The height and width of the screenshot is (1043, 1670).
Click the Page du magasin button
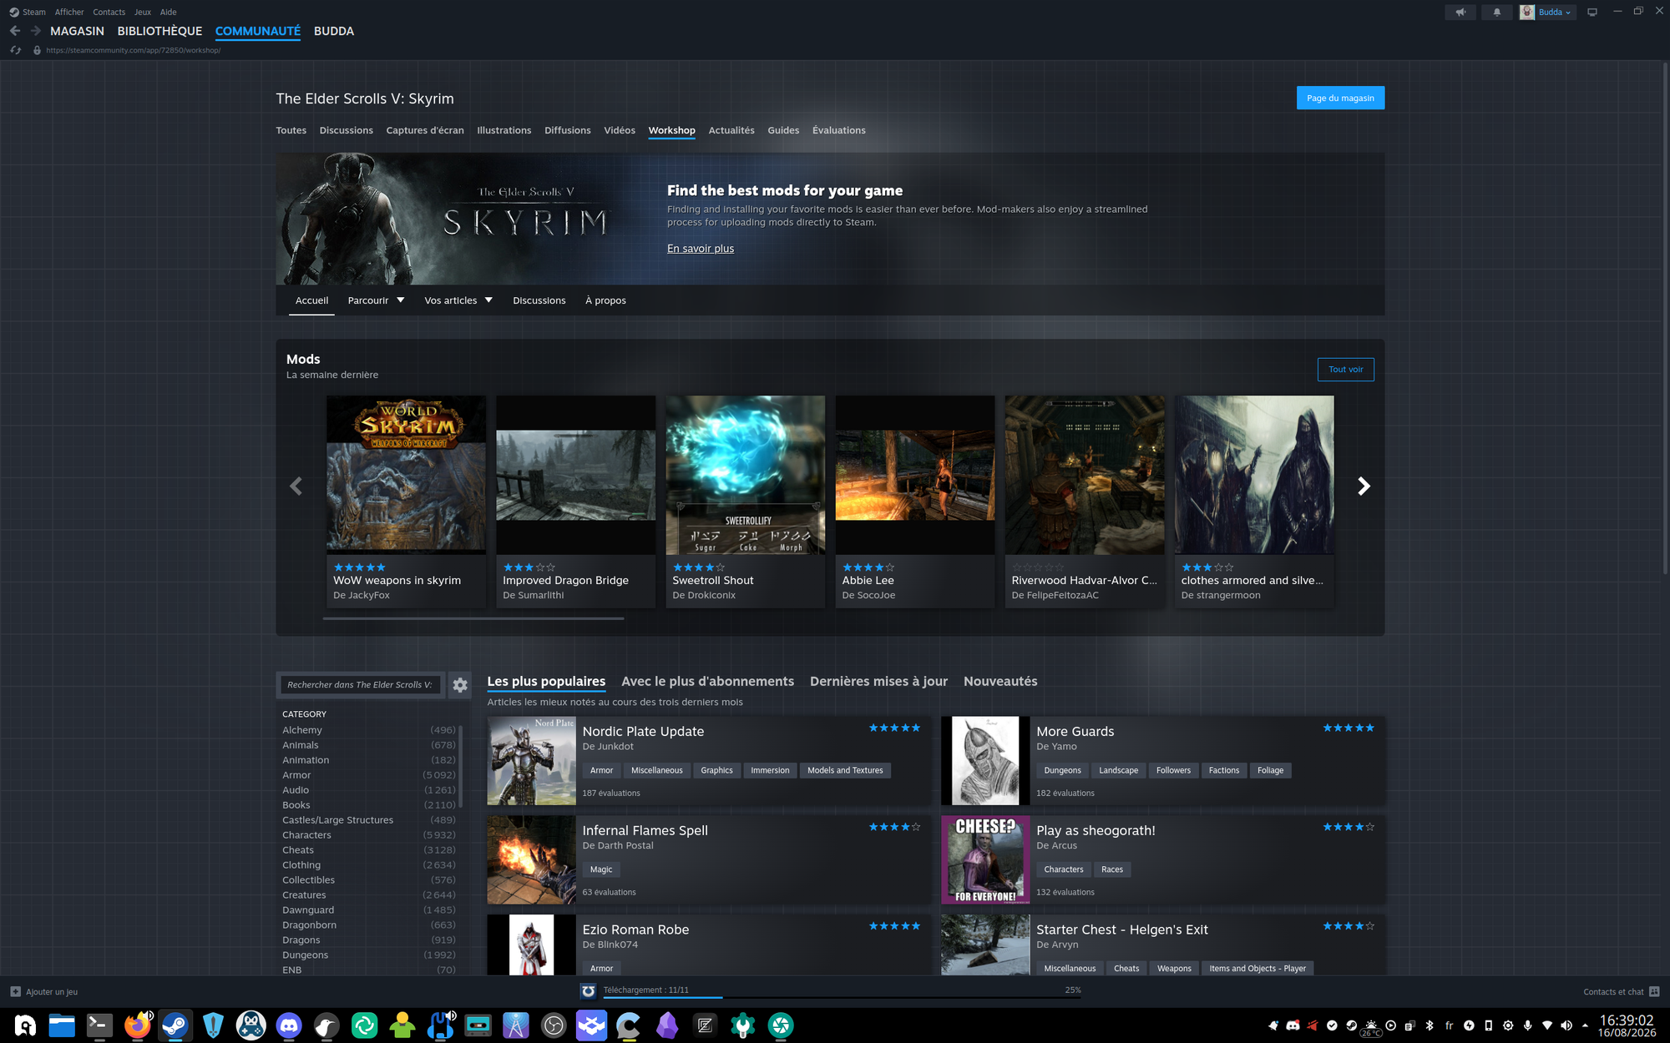pyautogui.click(x=1340, y=98)
